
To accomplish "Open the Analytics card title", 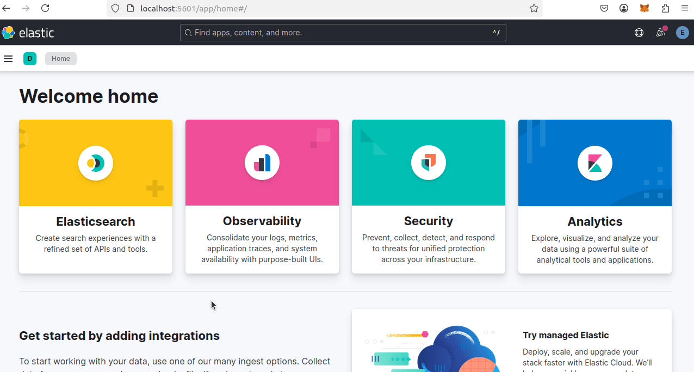I will point(595,221).
